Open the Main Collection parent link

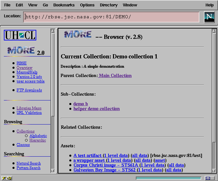point(115,76)
